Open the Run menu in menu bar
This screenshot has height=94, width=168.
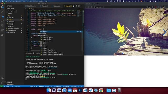[31, 1]
